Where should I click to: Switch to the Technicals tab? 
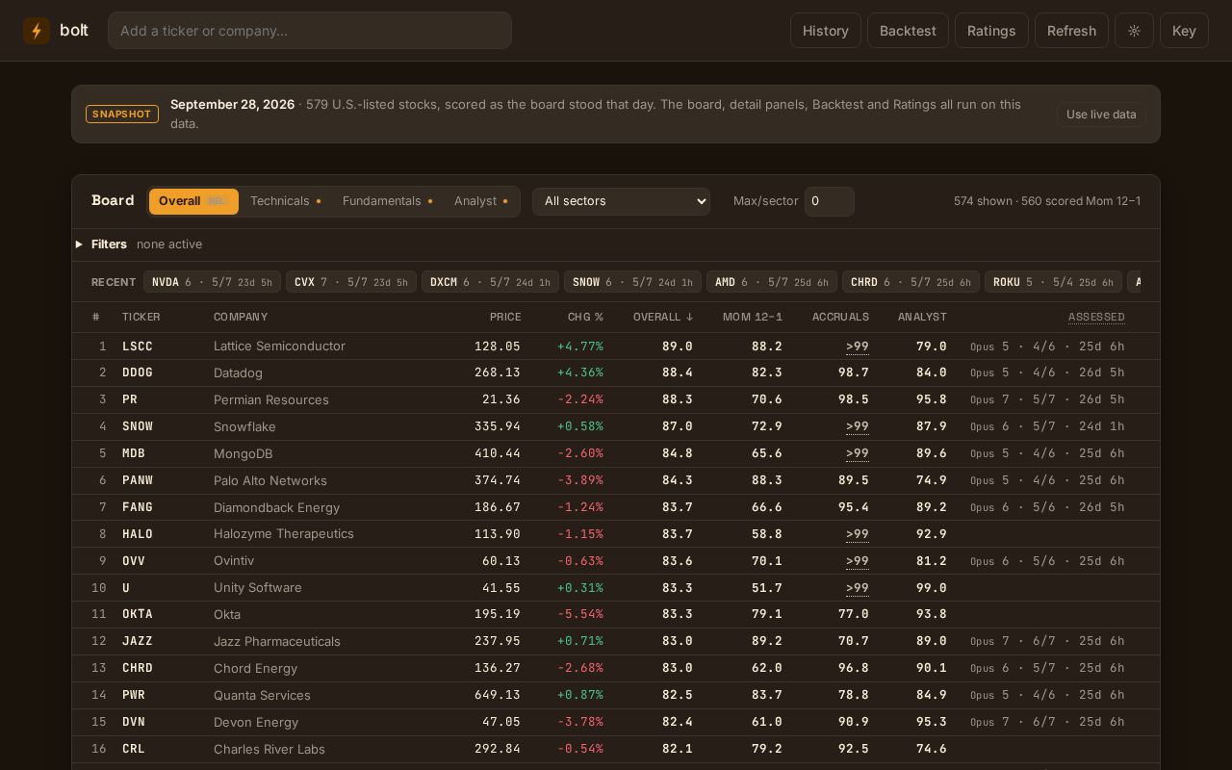click(x=286, y=201)
